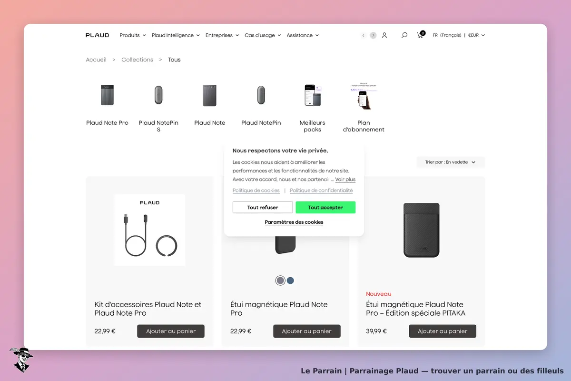This screenshot has height=381, width=571.
Task: Go to Collections breadcrumb
Action: 137,60
